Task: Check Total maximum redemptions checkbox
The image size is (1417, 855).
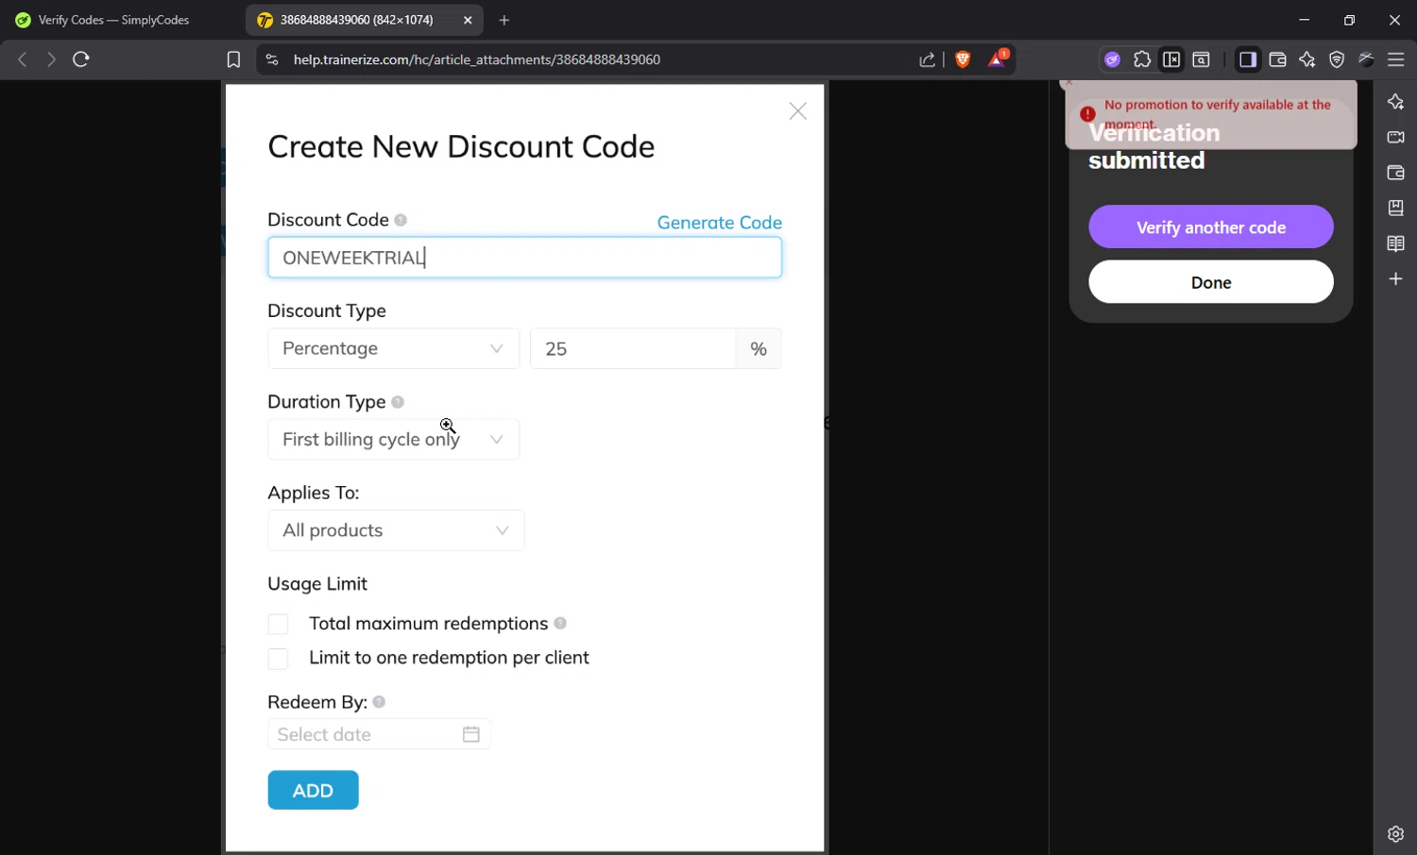Action: click(278, 624)
